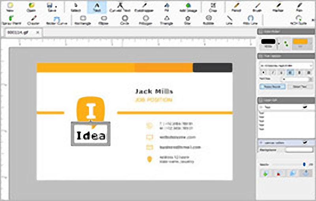This screenshot has width=316, height=201.
Task: Click the delete layer red button
Action: (x=279, y=173)
